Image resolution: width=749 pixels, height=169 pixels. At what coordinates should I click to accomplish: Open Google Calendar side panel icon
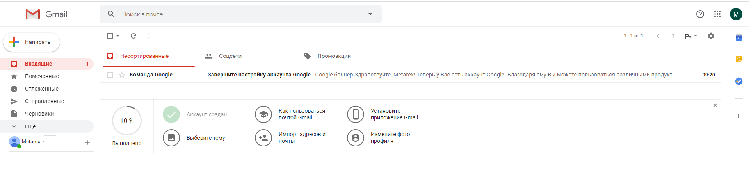coord(738,37)
